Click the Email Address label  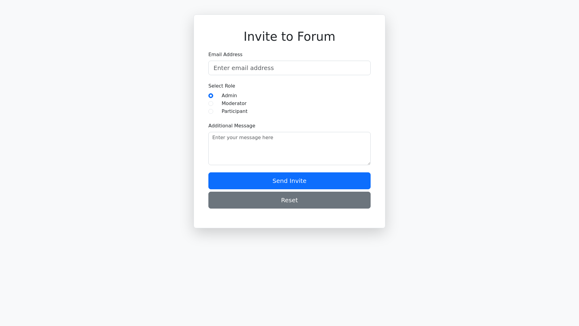pos(225,55)
